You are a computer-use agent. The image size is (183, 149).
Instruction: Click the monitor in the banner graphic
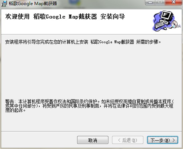[167, 16]
